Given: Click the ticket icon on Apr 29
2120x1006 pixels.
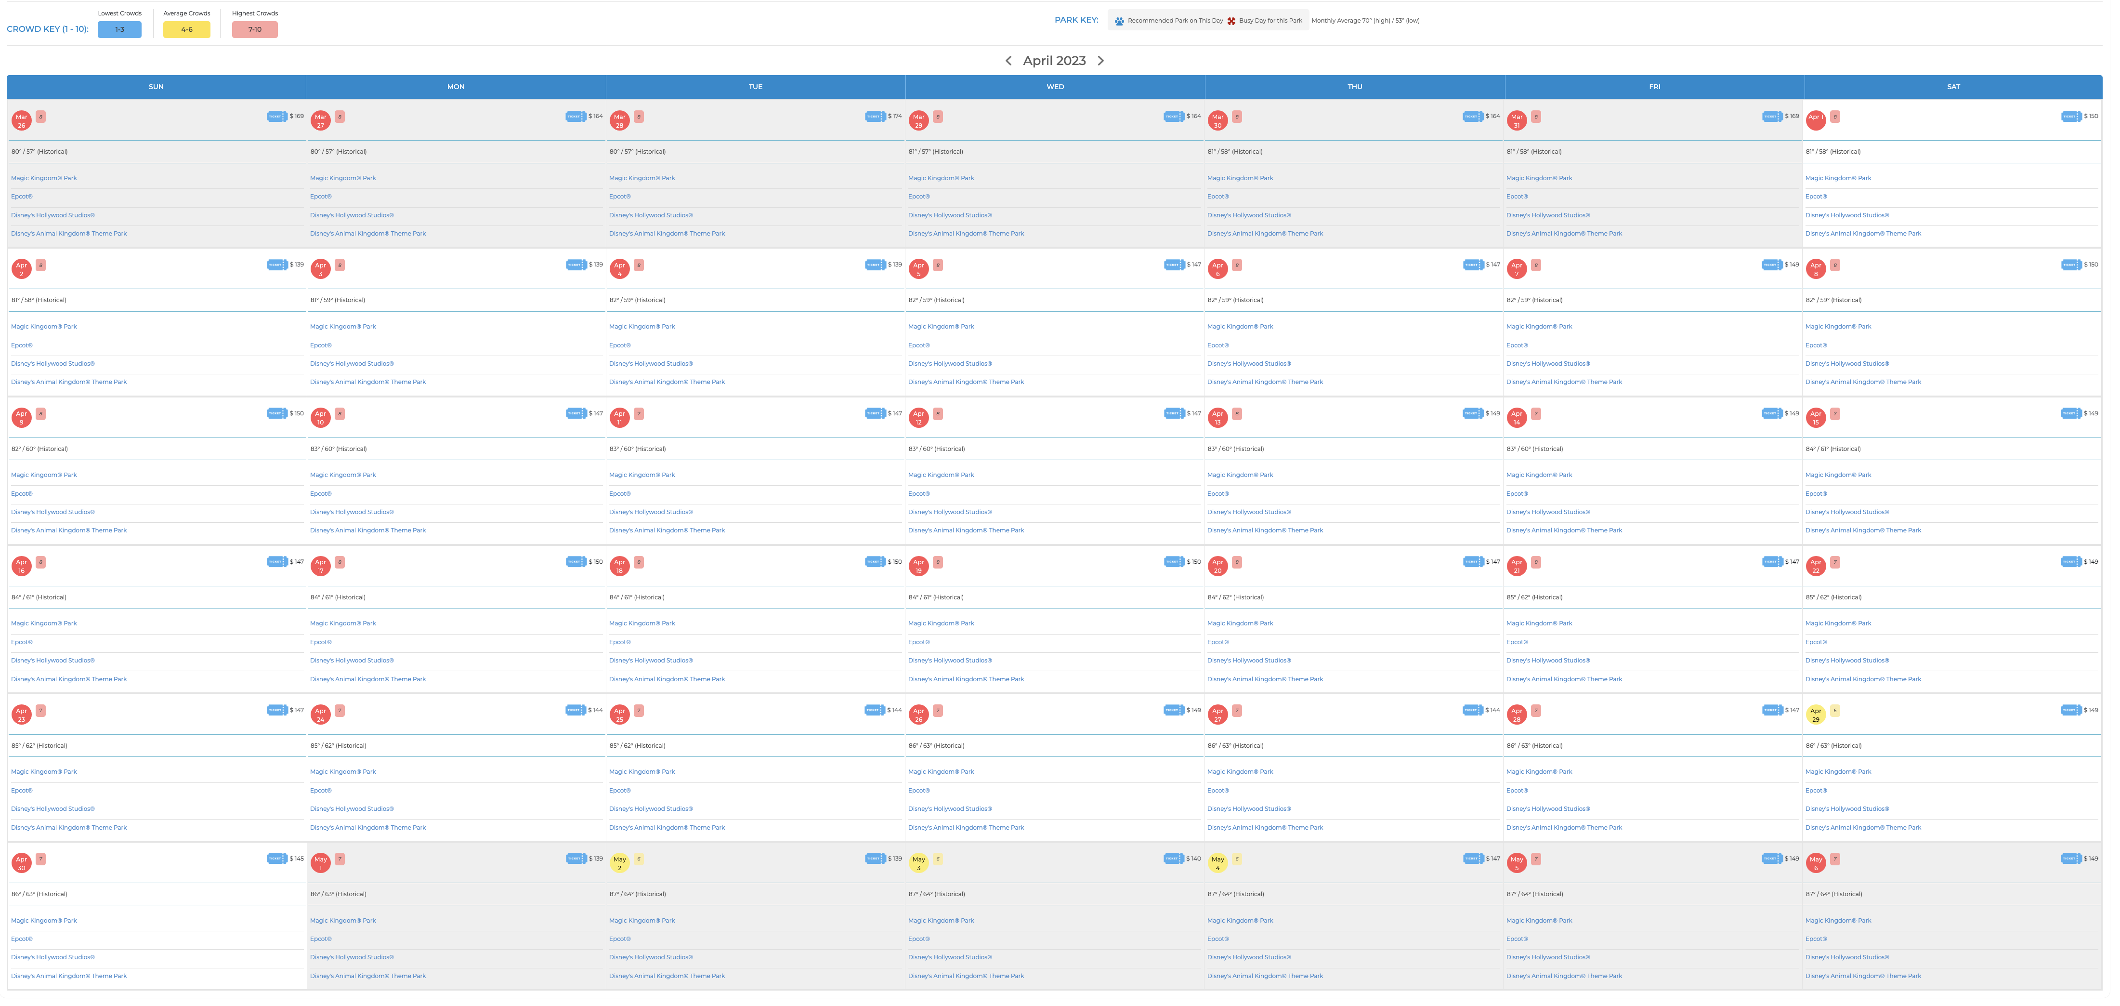Looking at the screenshot, I should coord(2070,711).
